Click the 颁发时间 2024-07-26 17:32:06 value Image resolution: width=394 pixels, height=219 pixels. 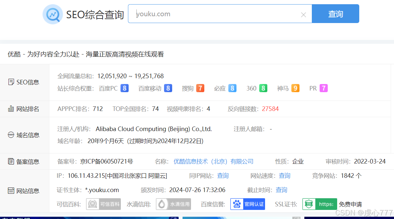coord(197,190)
